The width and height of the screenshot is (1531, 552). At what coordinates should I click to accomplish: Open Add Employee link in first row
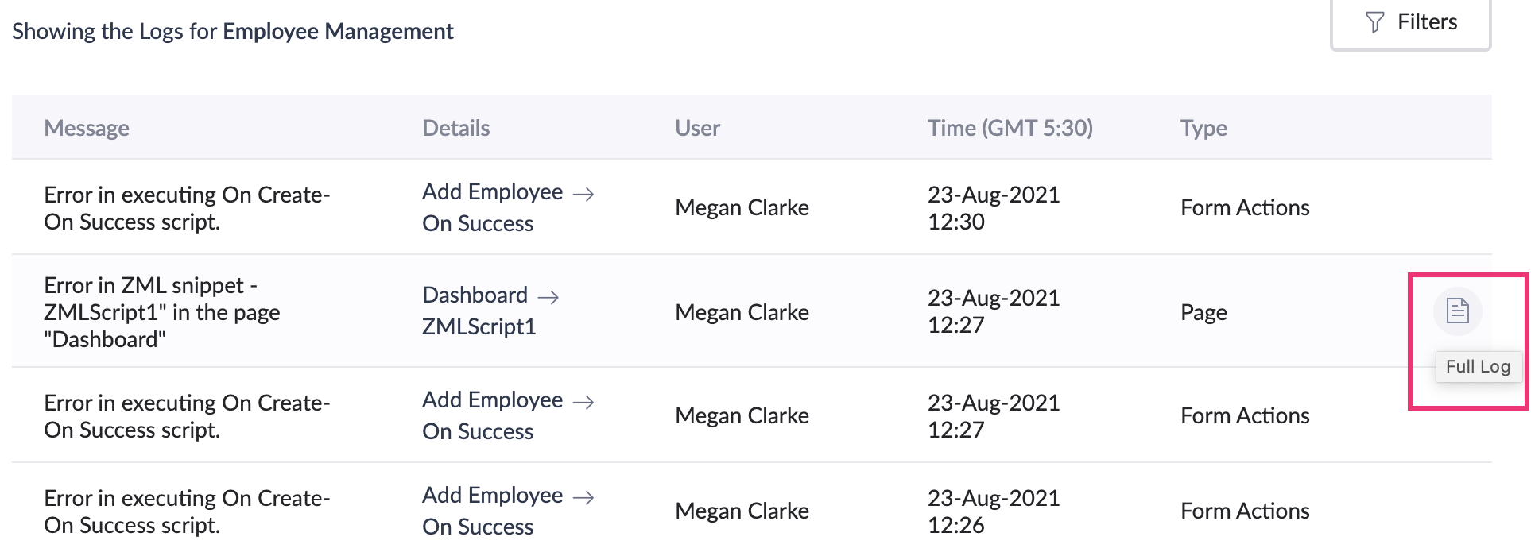coord(493,192)
